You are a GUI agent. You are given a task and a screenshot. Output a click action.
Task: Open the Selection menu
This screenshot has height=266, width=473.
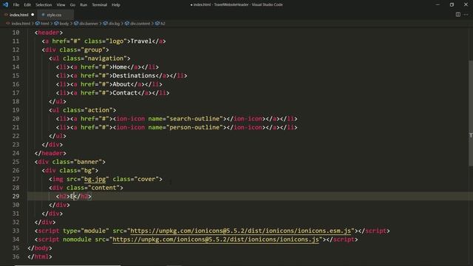(44, 5)
